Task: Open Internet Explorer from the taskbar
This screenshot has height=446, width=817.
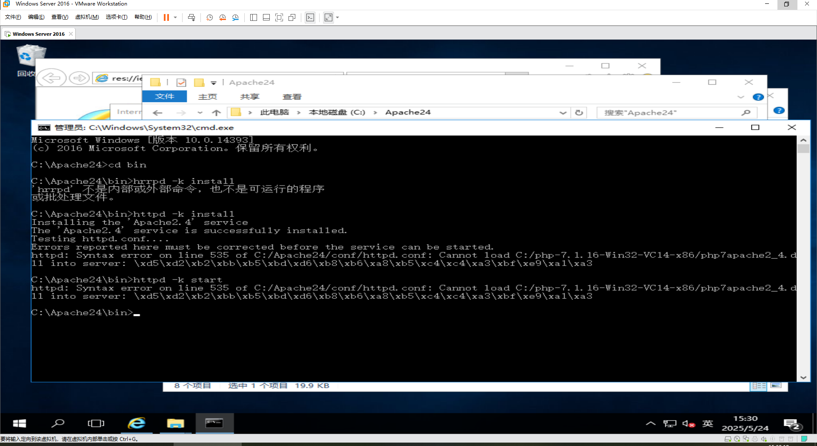Action: click(x=137, y=423)
